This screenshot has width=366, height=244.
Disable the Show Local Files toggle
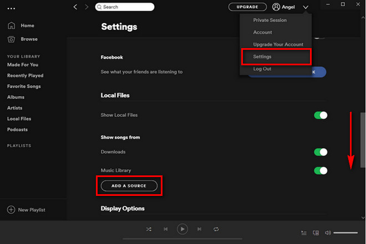(x=321, y=115)
